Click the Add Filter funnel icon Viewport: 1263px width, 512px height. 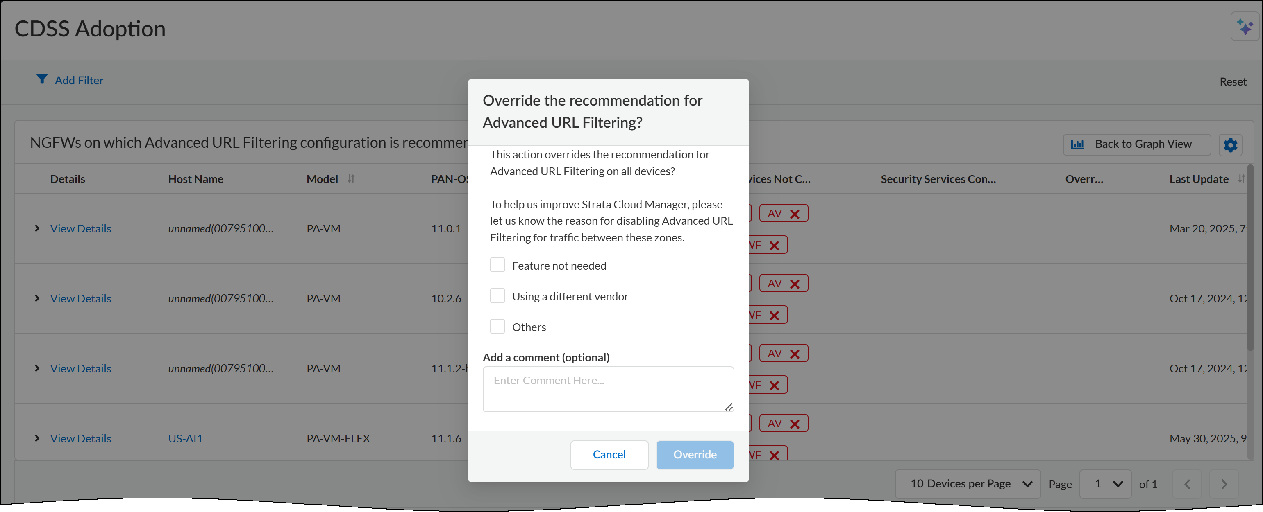click(x=42, y=79)
